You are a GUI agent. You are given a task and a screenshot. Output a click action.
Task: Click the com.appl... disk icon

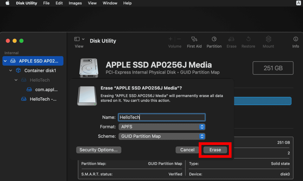tap(29, 89)
